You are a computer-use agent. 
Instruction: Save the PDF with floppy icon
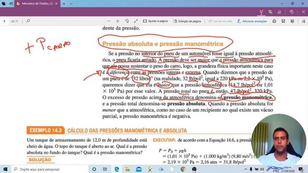tap(283, 21)
